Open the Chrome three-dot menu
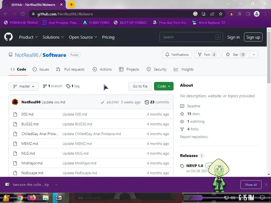271x203 pixels. click(x=265, y=14)
